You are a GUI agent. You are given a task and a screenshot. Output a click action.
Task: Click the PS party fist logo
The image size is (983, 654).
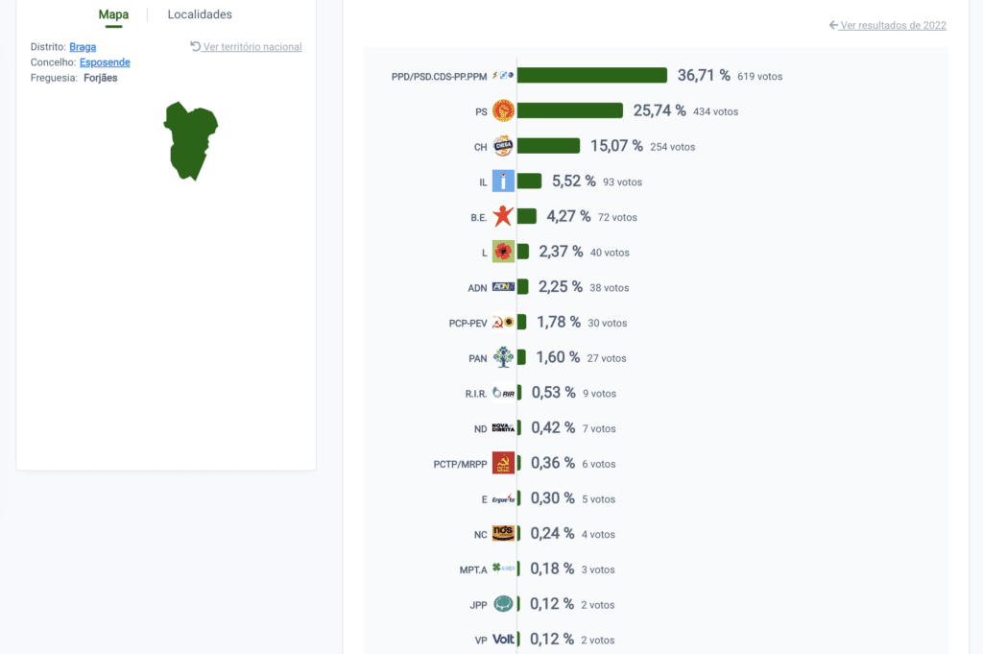[x=503, y=111]
